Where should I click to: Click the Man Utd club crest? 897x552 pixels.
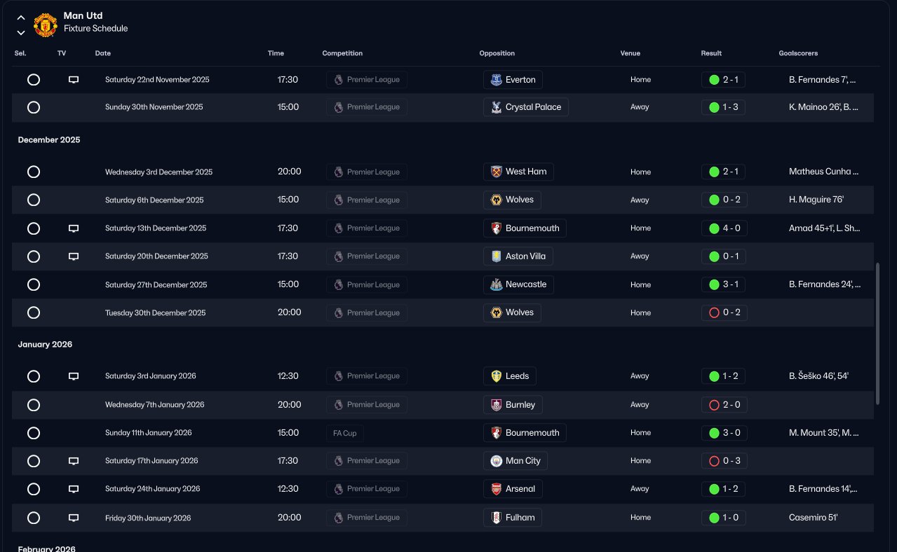click(x=46, y=25)
